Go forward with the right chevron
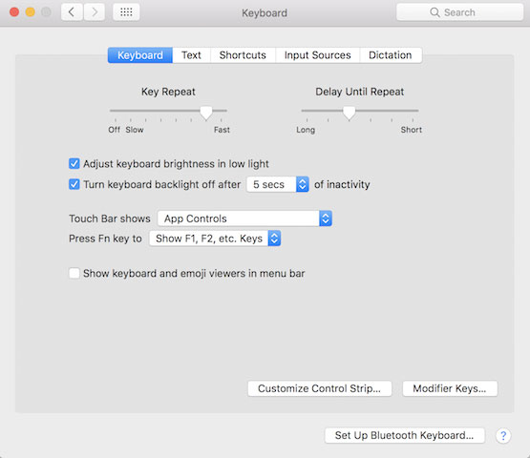 coord(95,12)
